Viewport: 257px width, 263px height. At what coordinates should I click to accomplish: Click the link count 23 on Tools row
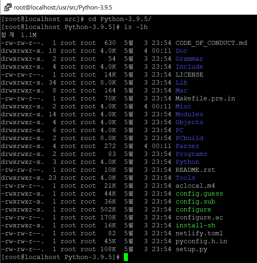(x=52, y=178)
